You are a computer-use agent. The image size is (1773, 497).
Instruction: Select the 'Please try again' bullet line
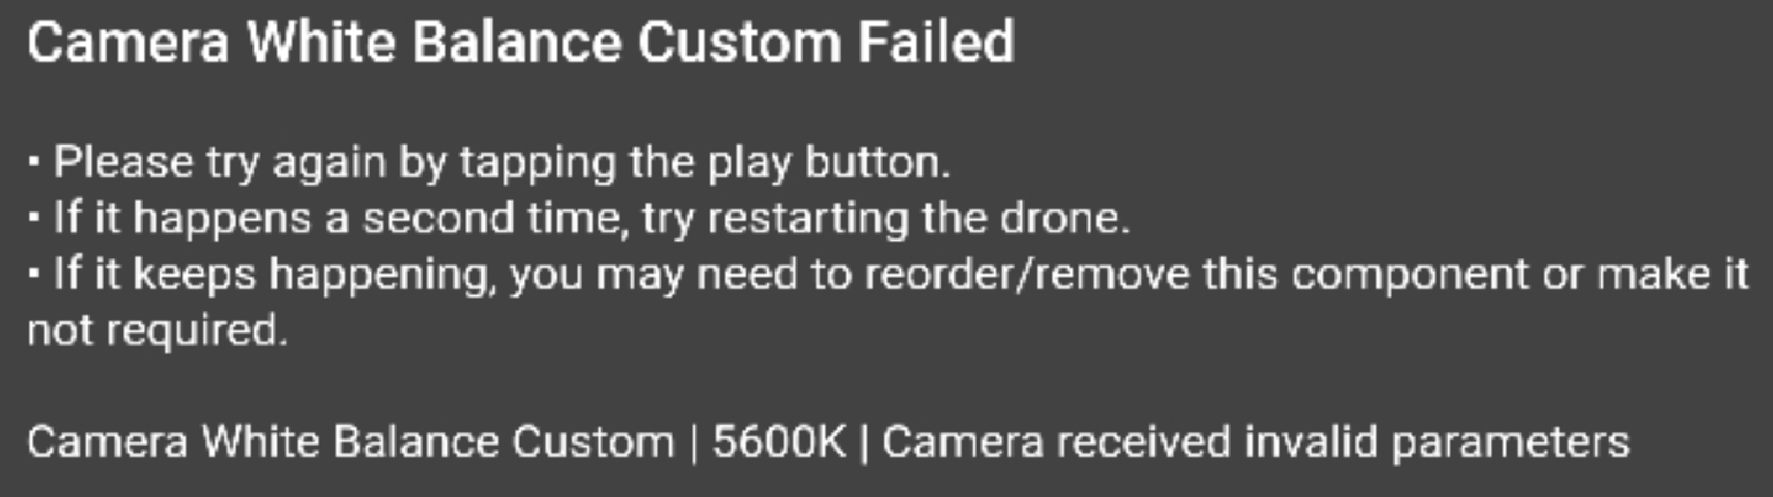(489, 163)
